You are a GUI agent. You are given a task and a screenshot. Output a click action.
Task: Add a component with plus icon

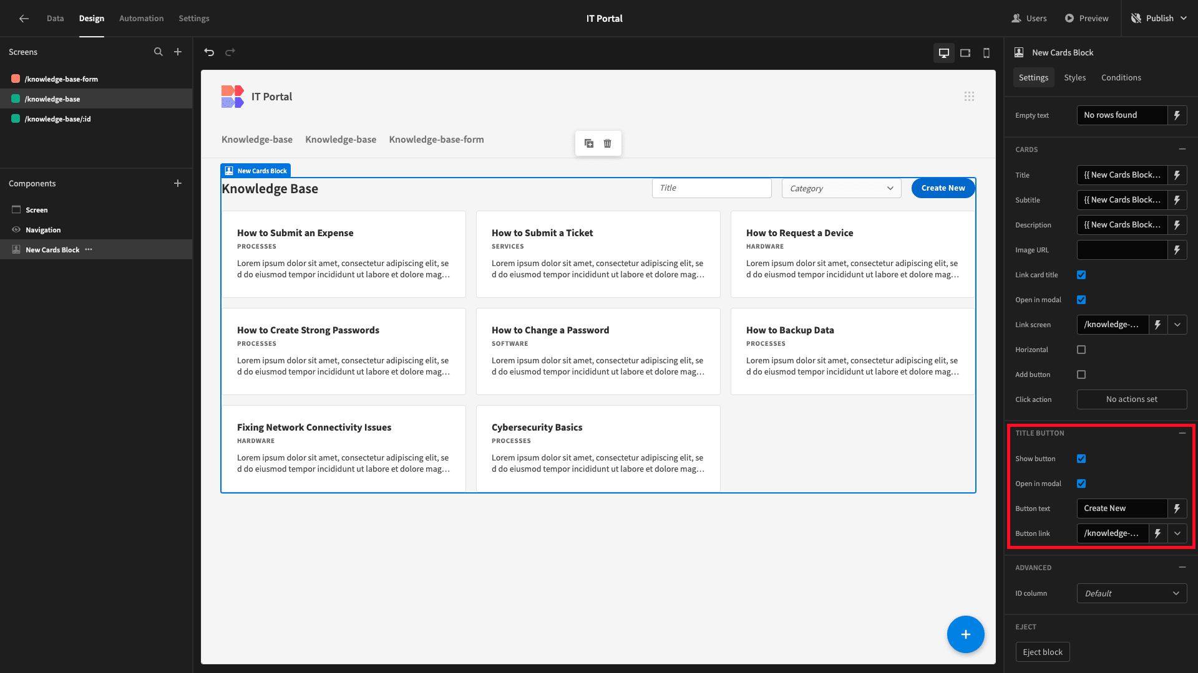click(x=178, y=184)
